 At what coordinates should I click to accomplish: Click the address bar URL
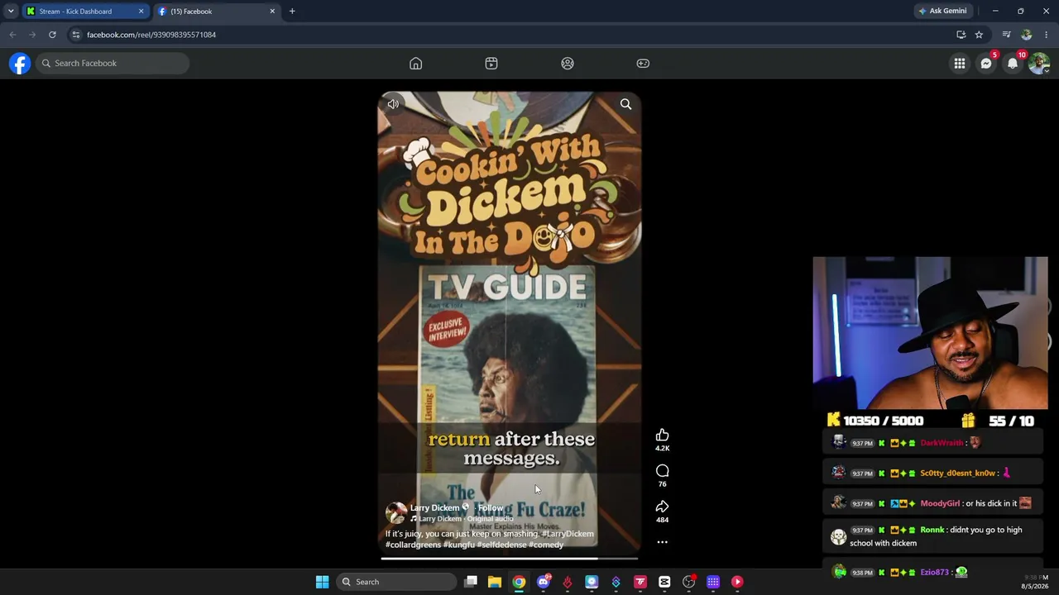click(151, 35)
